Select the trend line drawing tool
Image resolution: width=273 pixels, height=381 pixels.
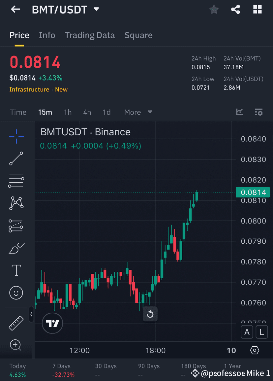tap(16, 158)
